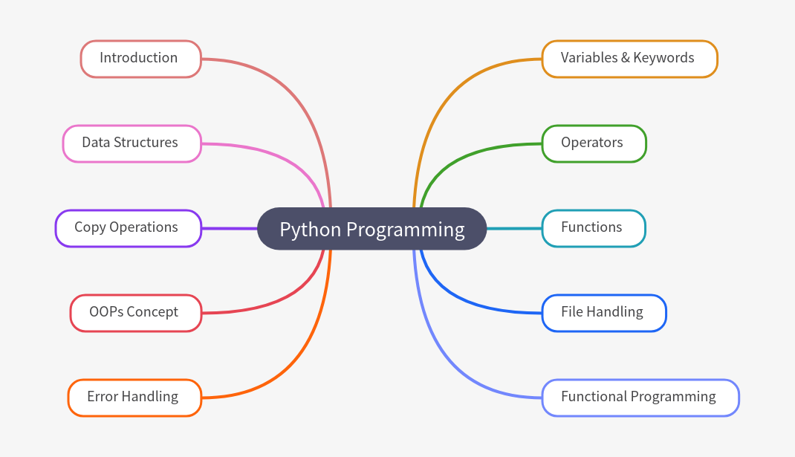The image size is (795, 457).
Task: Click the Operators node
Action: (593, 143)
